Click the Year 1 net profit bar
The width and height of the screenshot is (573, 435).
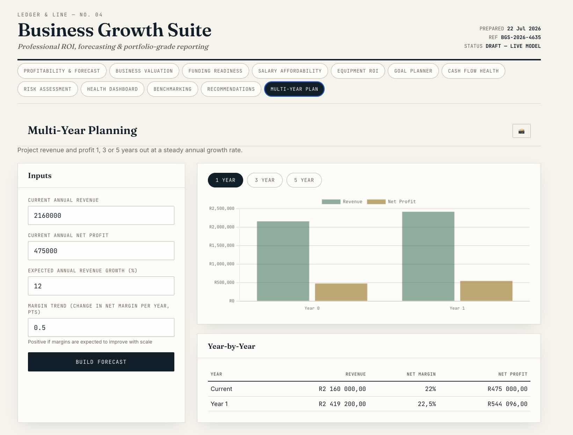click(486, 291)
